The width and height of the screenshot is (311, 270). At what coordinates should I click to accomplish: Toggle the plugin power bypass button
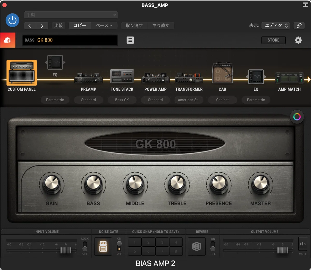click(12, 20)
